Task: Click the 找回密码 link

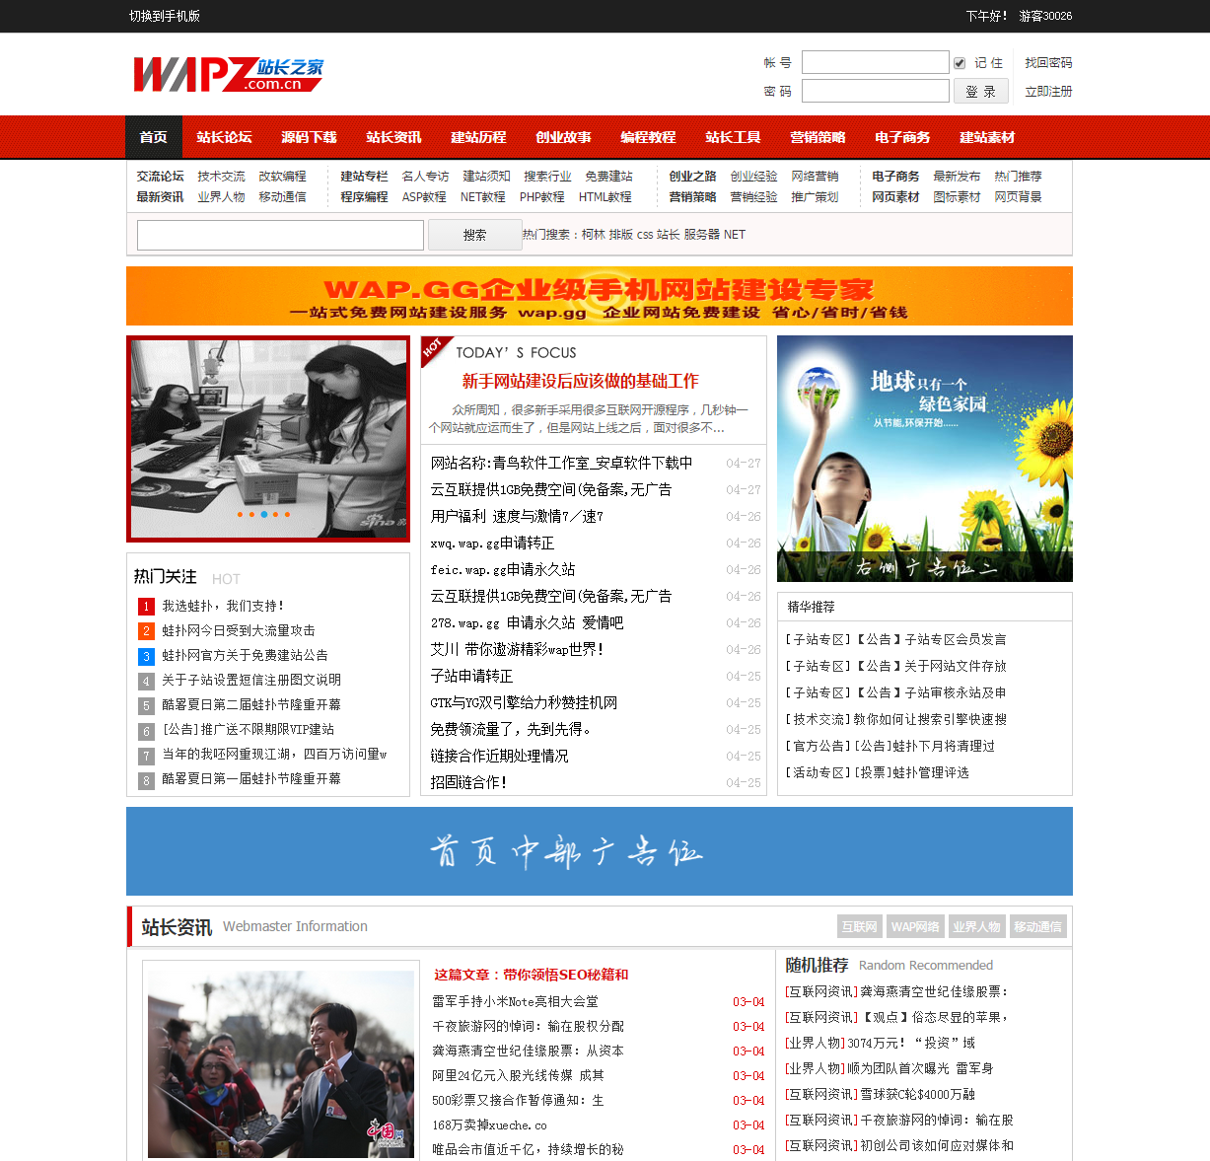Action: 1047,63
